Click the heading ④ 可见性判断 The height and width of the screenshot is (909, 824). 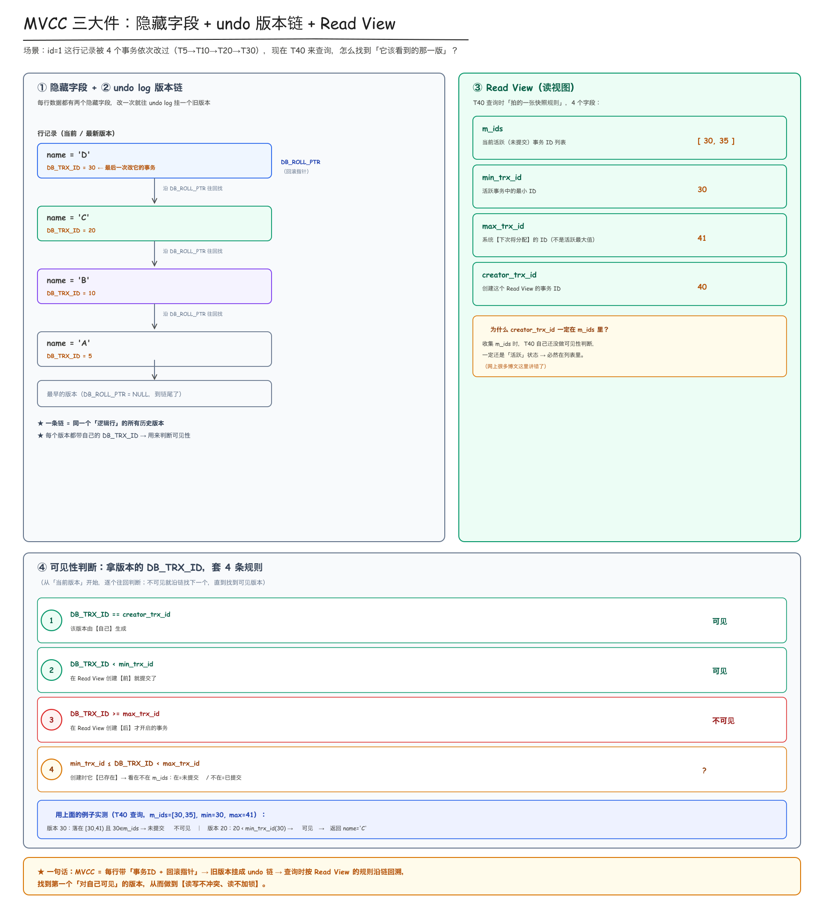coord(150,567)
